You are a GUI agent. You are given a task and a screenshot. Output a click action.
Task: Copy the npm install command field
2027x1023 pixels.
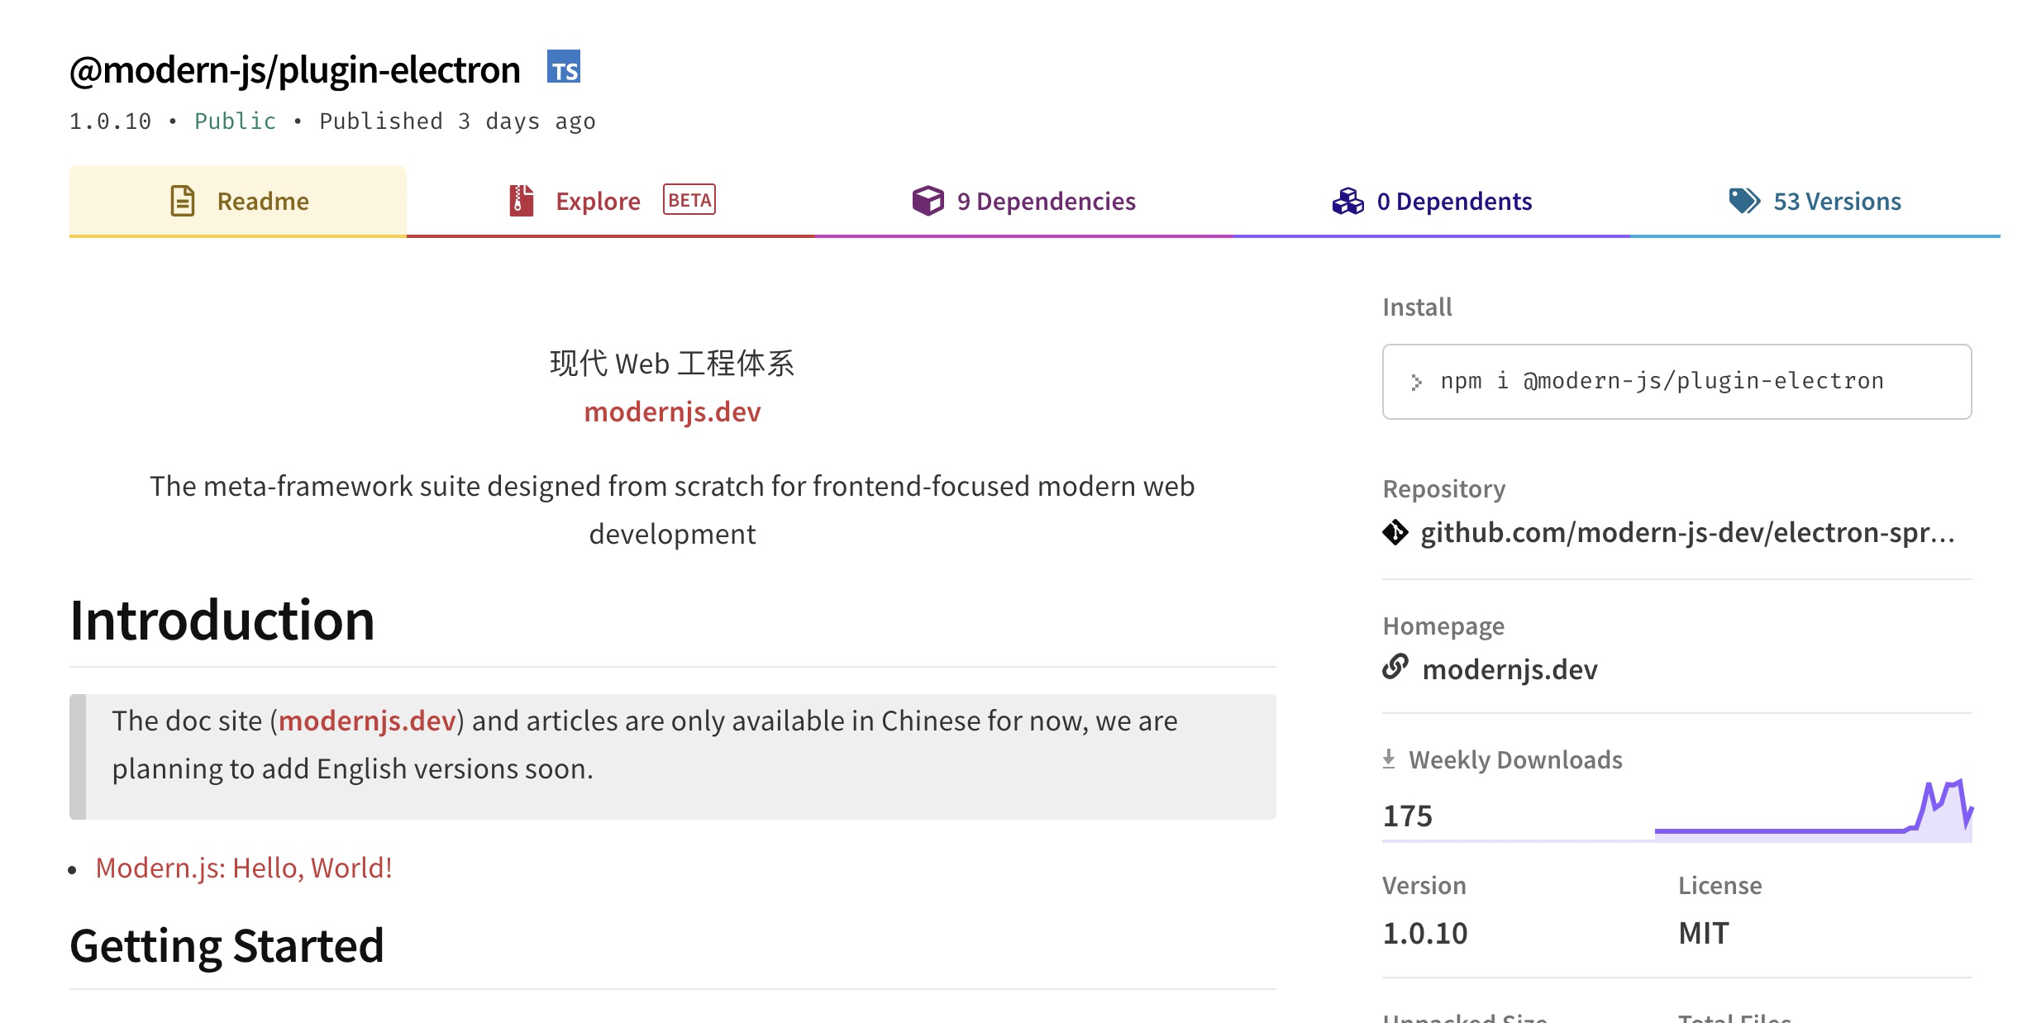coord(1676,382)
